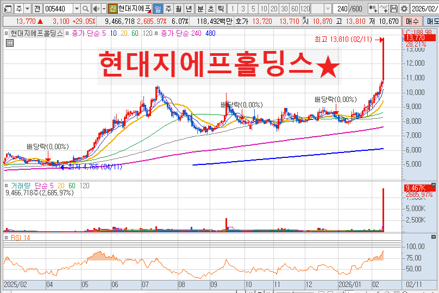Choose the 3 interval button
Screen dimensions: 439x293
(x=243, y=9)
